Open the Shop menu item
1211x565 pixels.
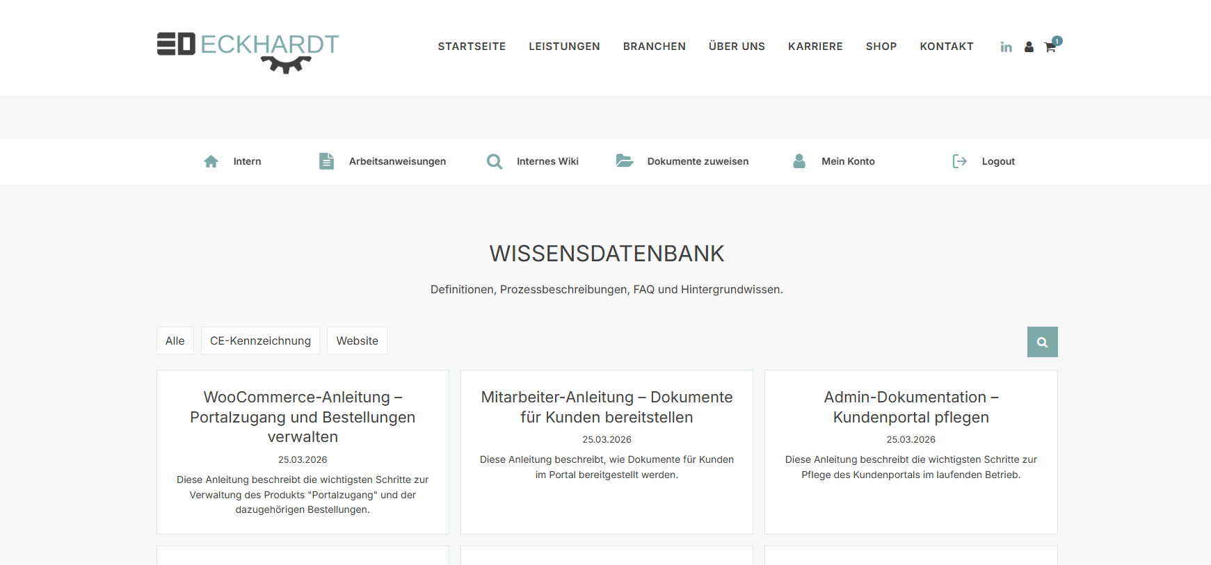pos(881,47)
